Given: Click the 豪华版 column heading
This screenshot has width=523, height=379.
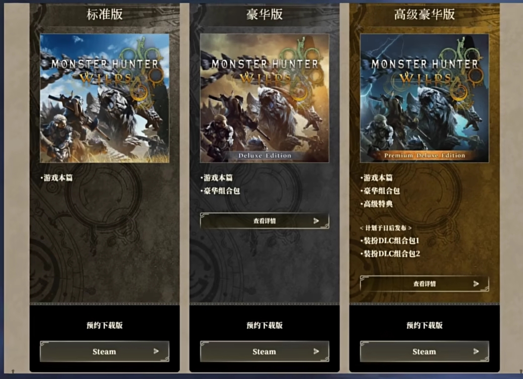Looking at the screenshot, I should coord(265,15).
